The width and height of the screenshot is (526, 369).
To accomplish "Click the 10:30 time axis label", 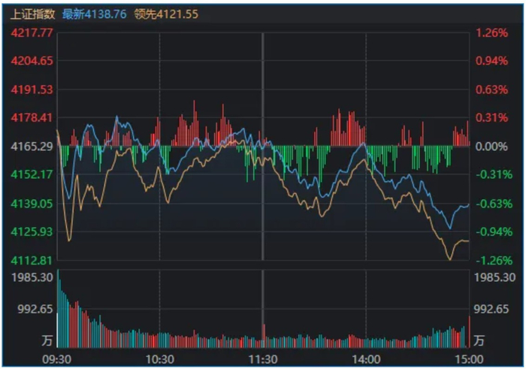I will tap(159, 360).
